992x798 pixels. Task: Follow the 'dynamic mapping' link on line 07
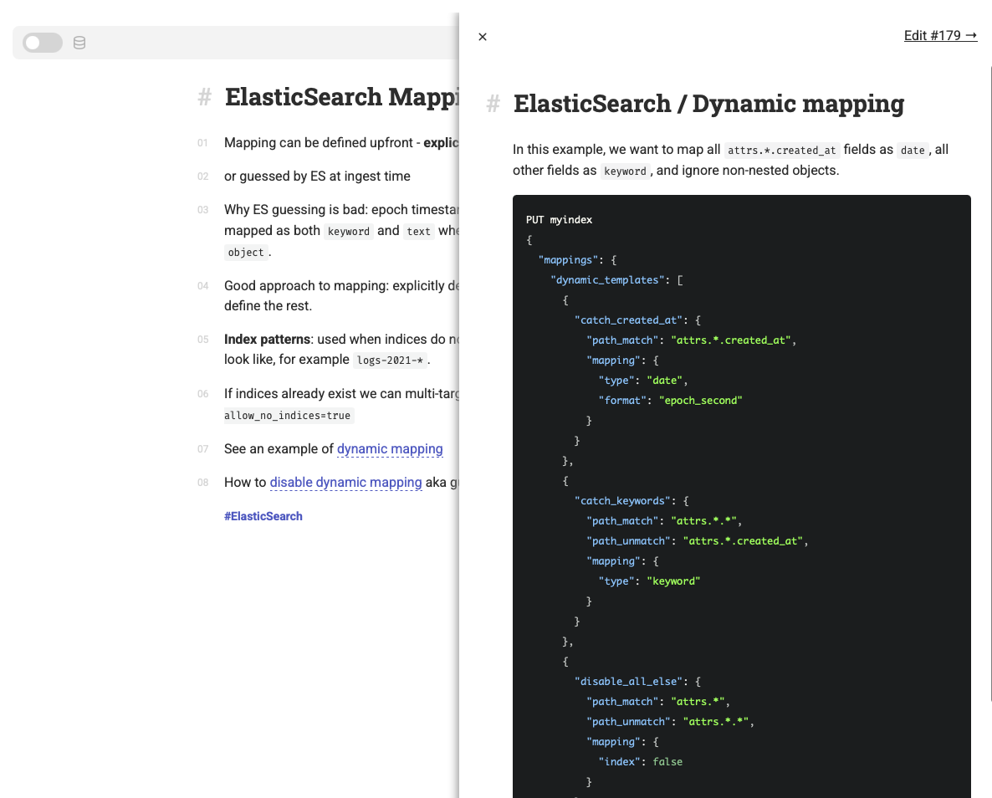390,449
